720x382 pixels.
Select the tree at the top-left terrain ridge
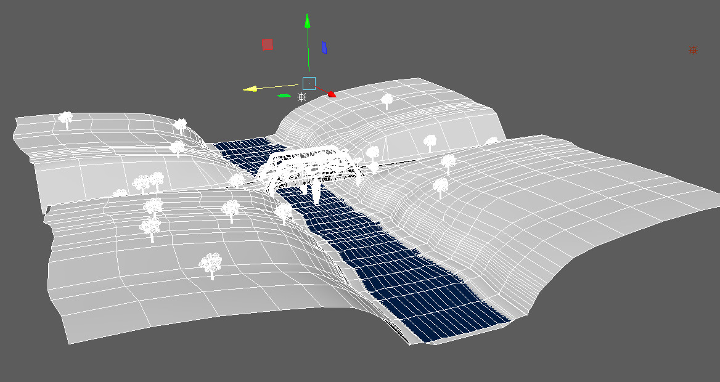(x=65, y=117)
